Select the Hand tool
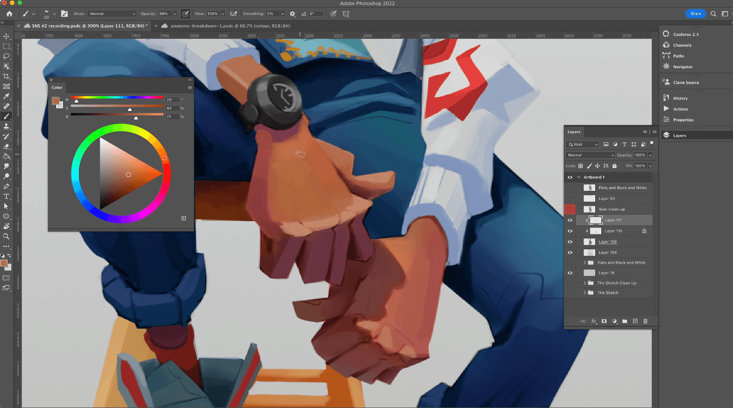733x408 pixels. 7,226
